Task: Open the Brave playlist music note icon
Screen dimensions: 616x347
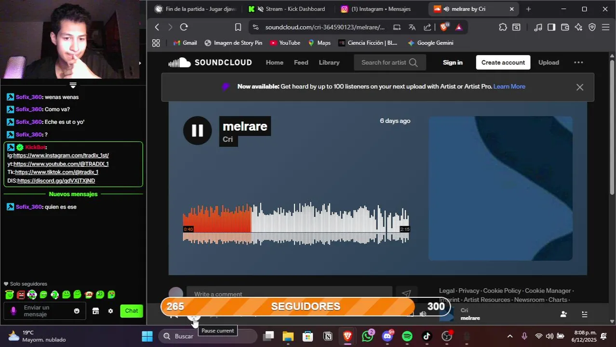Action: coord(538,27)
